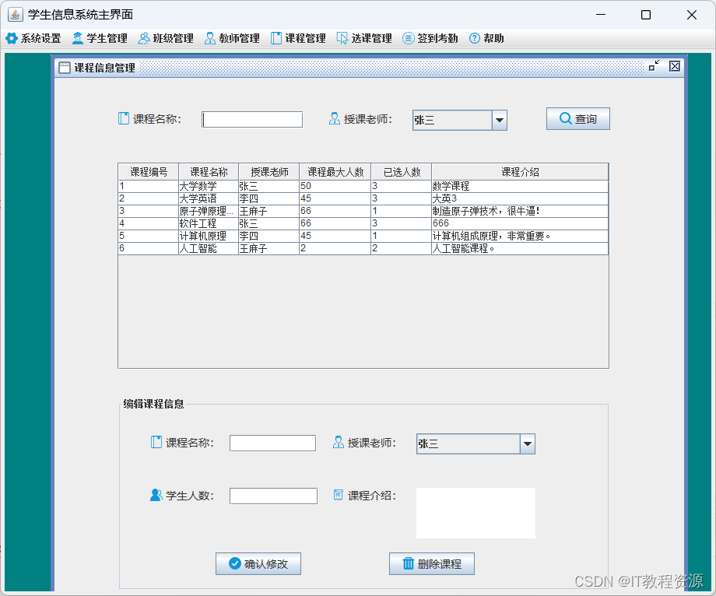
Task: Select the 大学数学 course row
Action: coord(363,186)
